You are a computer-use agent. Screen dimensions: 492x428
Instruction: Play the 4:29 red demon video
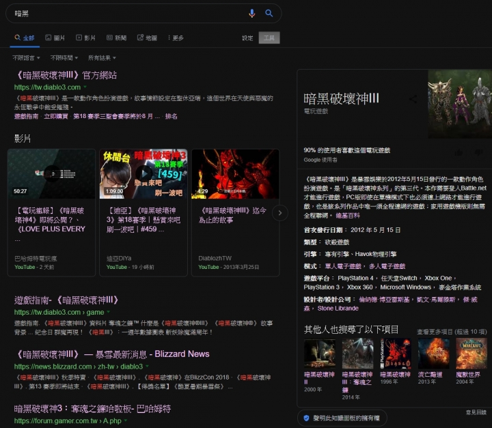(x=235, y=173)
